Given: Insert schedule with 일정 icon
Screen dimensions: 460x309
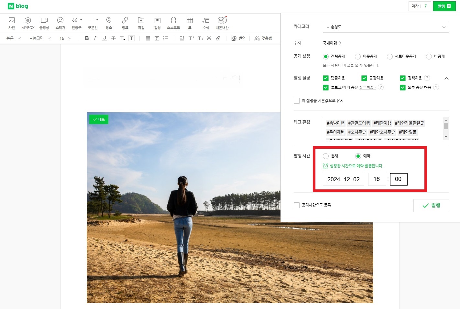Looking at the screenshot, I should (158, 23).
